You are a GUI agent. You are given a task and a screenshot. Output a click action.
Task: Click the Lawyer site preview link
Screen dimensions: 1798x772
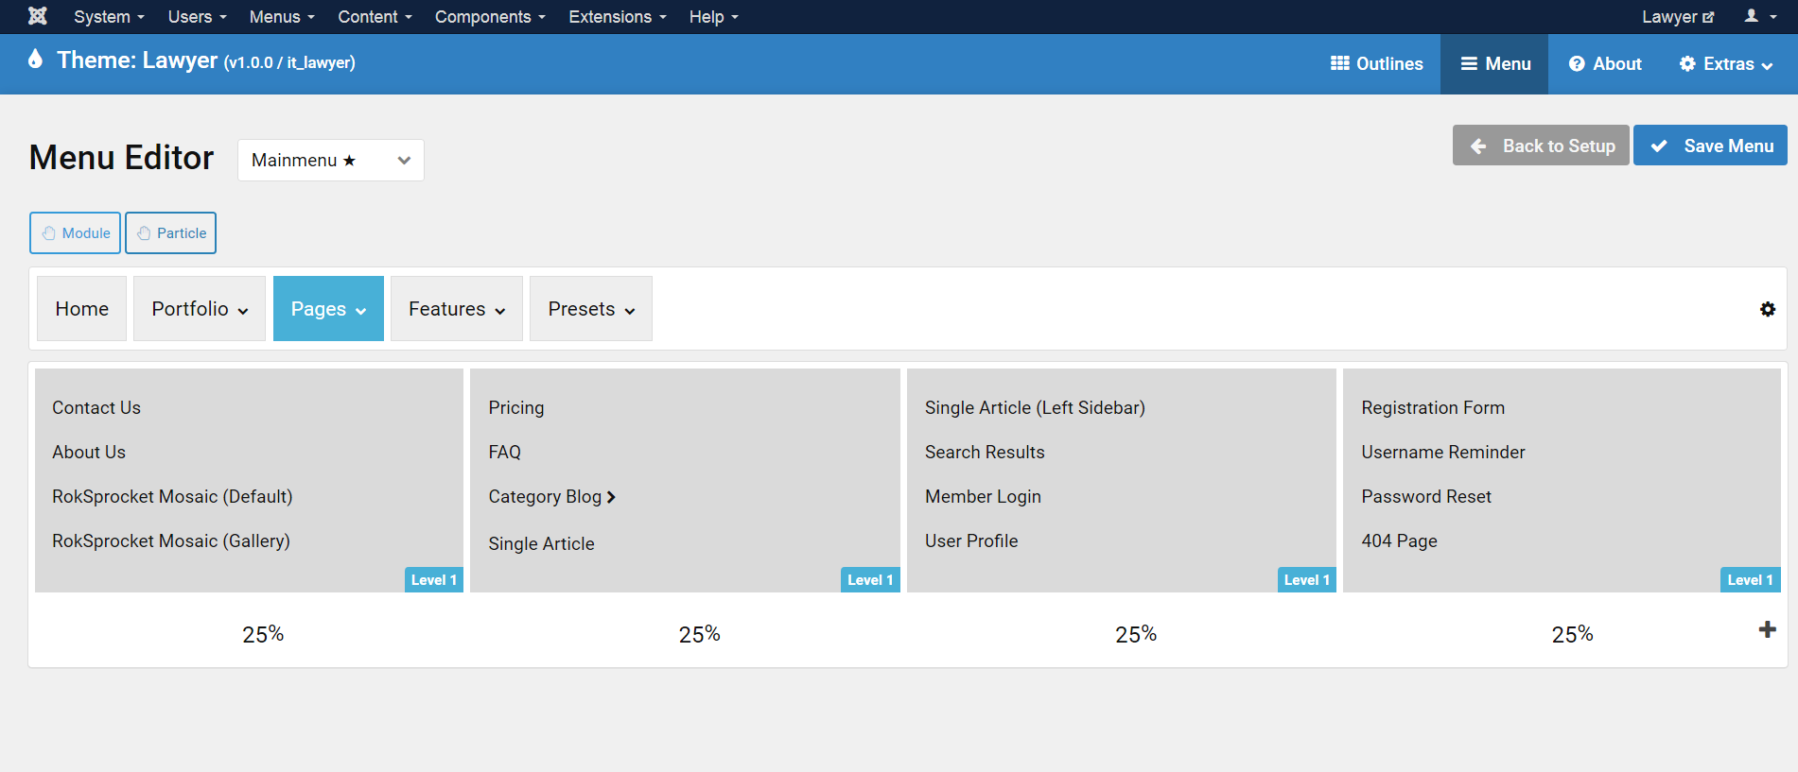click(1677, 17)
